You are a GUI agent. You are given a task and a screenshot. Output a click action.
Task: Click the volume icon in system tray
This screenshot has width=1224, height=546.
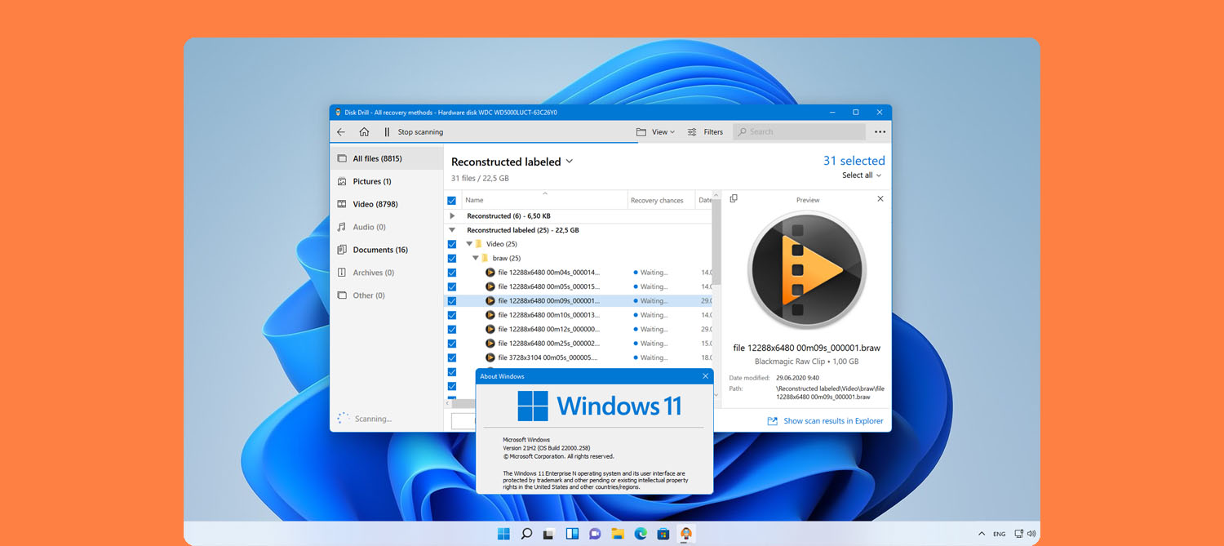tap(1031, 534)
